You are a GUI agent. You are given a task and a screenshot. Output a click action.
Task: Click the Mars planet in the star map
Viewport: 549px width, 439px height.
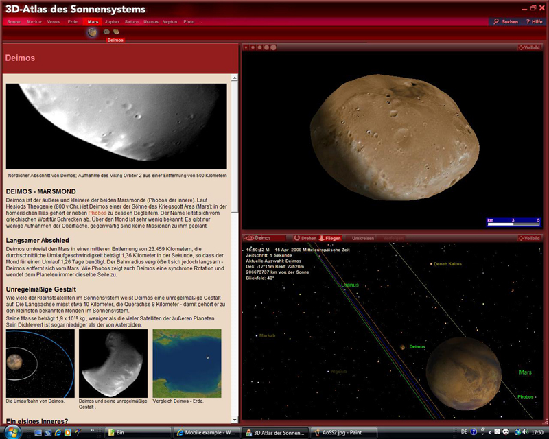point(464,374)
